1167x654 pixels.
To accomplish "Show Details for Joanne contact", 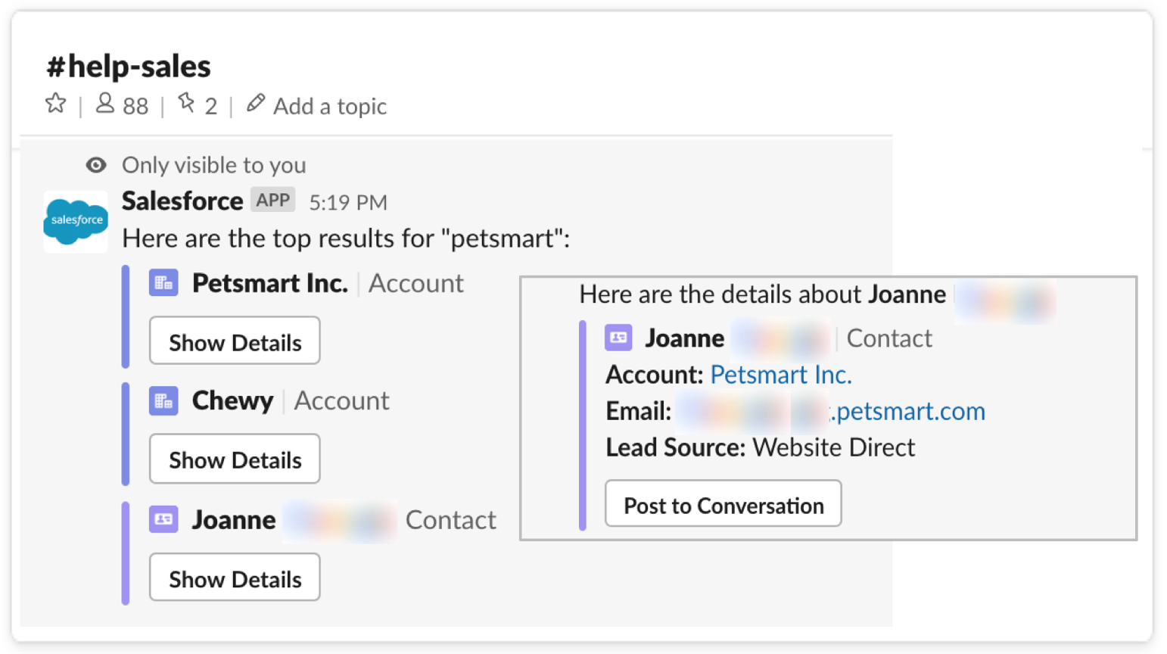I will [x=235, y=578].
